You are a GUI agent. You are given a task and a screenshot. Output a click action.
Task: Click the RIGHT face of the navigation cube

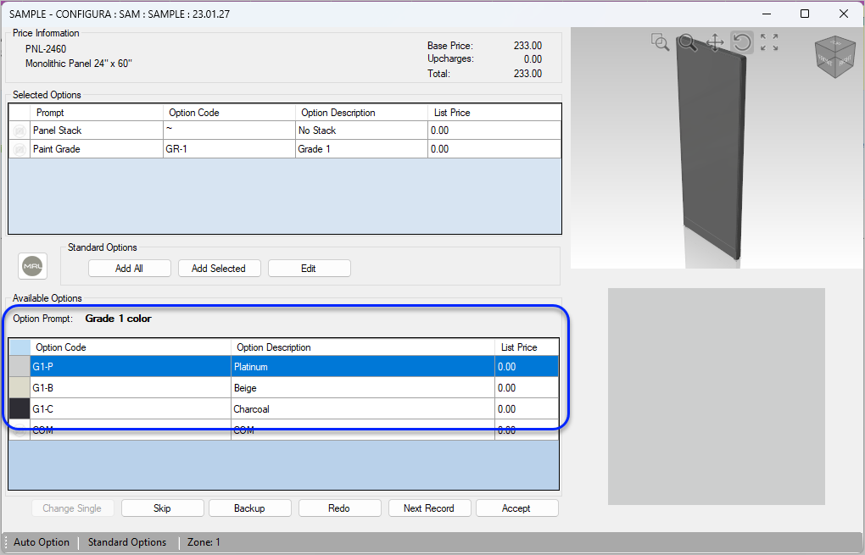click(845, 62)
